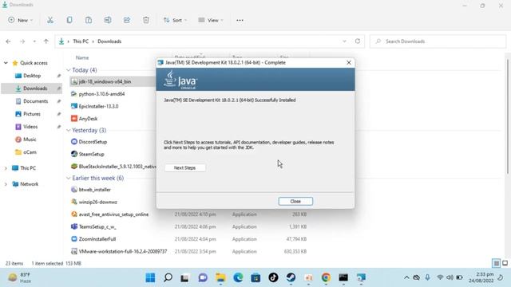
Task: Open the View dropdown menu
Action: (x=211, y=20)
